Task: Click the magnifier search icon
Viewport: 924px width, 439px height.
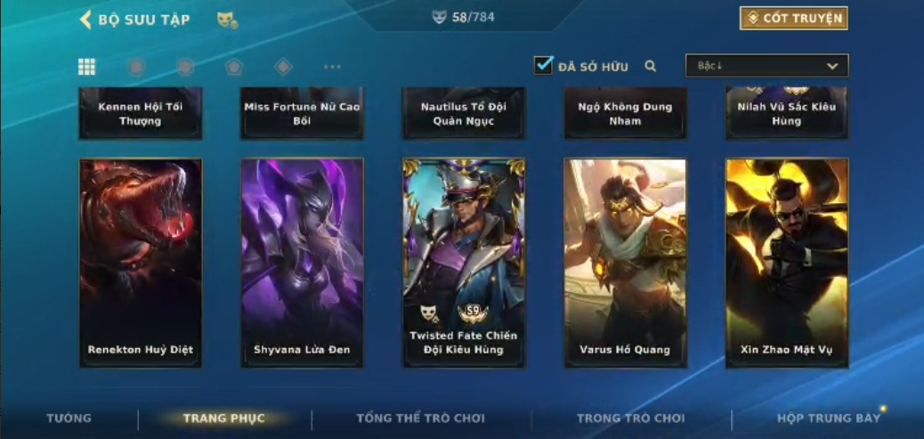Action: [x=651, y=66]
